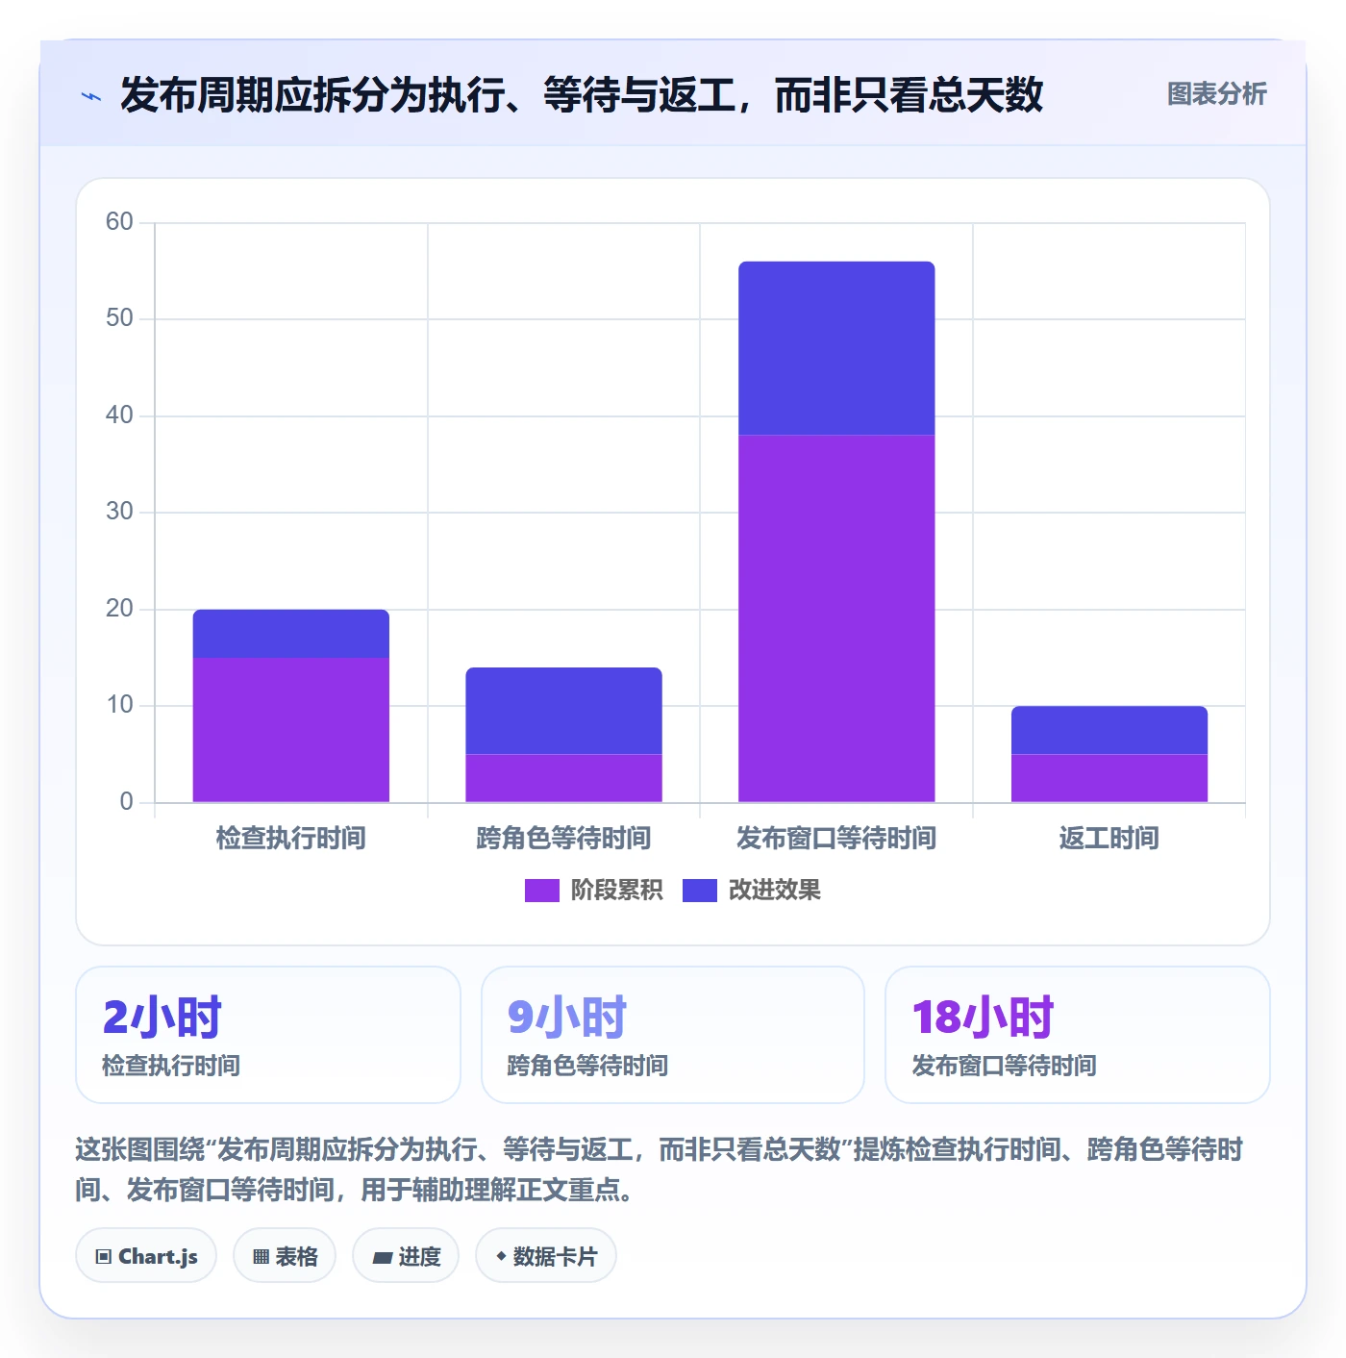Click the blue segment of 检查执行时间 bar
Screen dimensions: 1346x1358
291,634
